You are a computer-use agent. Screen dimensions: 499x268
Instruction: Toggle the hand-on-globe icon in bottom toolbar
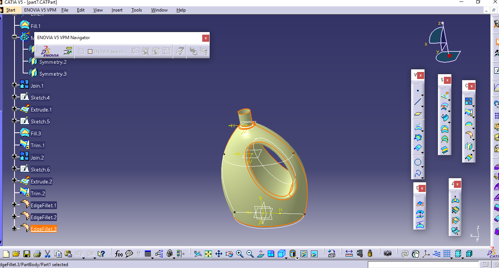pos(416,254)
